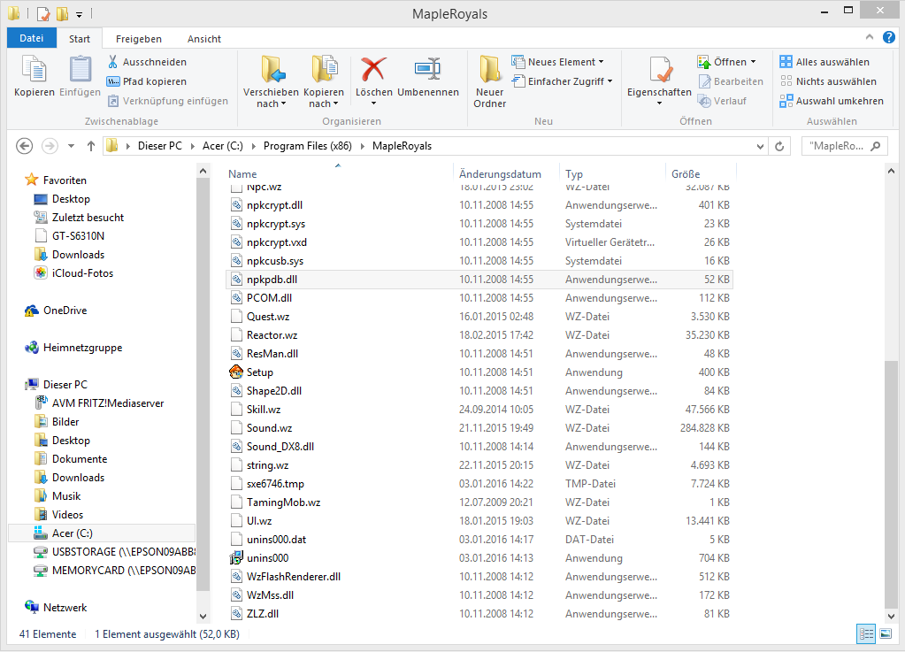Screen dimensions: 905x652
Task: Open Neues Element dropdown
Action: (558, 62)
